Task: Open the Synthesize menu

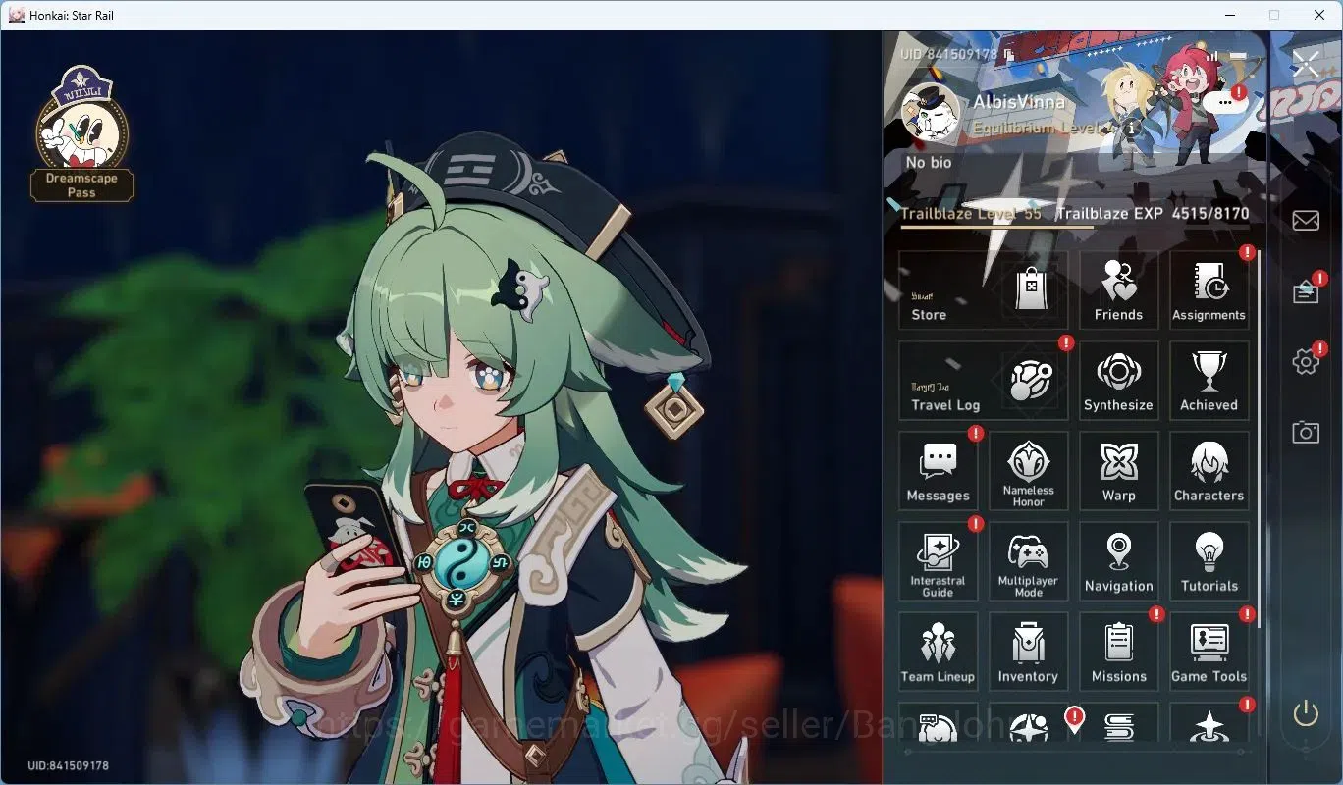Action: click(x=1118, y=381)
